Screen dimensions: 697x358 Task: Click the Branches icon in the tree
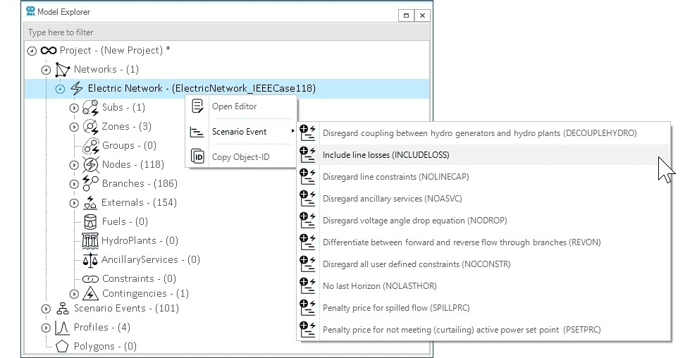91,184
